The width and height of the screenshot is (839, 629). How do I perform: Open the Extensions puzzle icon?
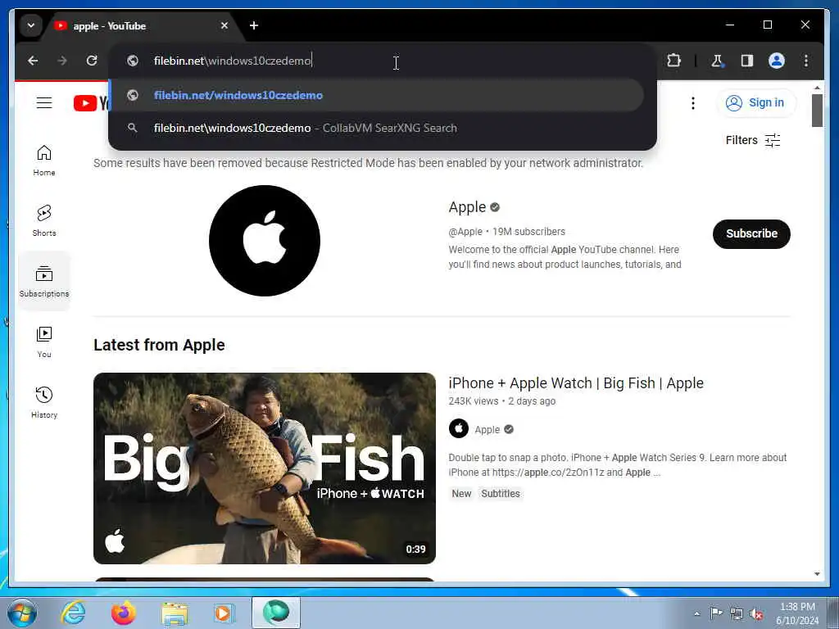click(673, 61)
